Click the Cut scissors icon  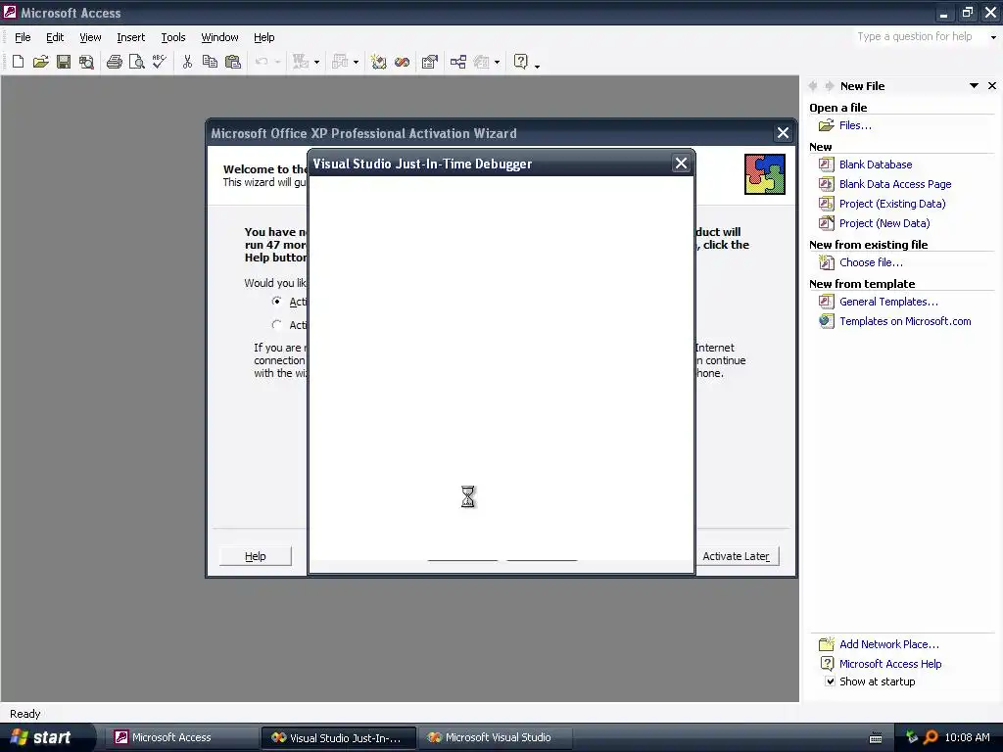coord(187,62)
